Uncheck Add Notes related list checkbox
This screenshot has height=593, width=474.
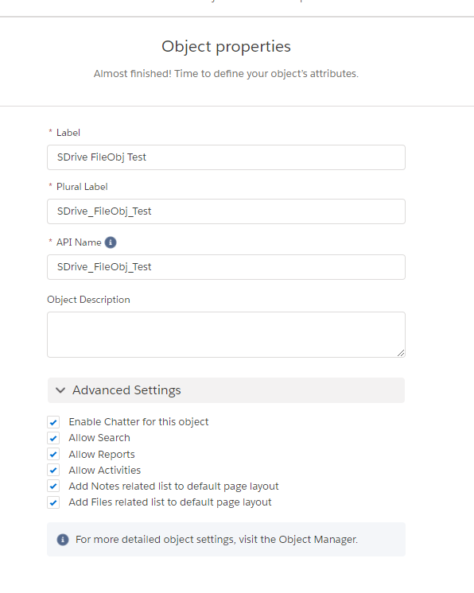point(53,486)
